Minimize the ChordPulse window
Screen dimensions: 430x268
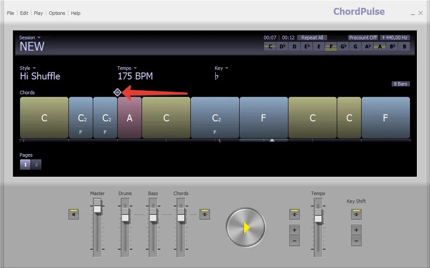413,14
